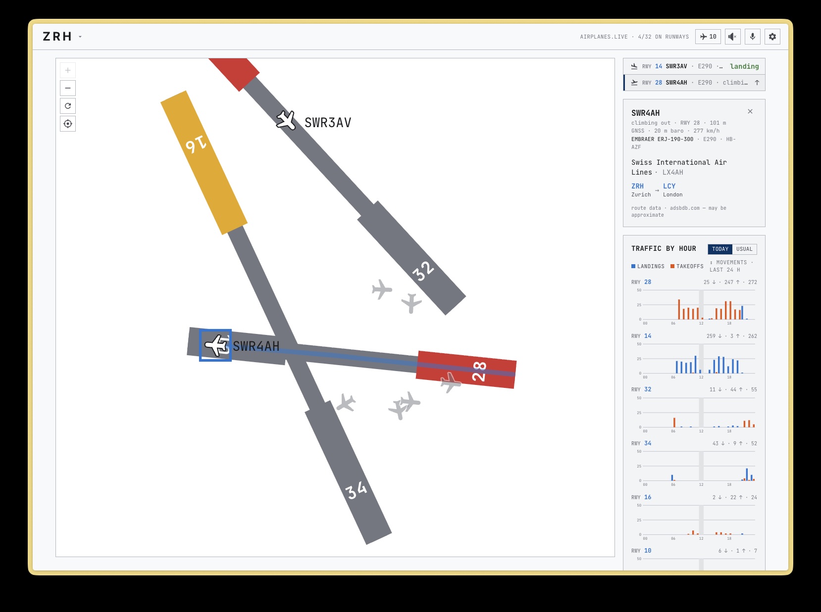Click the aircraft count 10 button

(708, 37)
